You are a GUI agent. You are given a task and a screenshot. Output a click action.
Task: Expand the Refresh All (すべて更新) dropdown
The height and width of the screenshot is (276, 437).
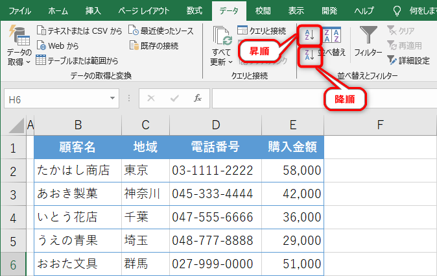pos(221,62)
